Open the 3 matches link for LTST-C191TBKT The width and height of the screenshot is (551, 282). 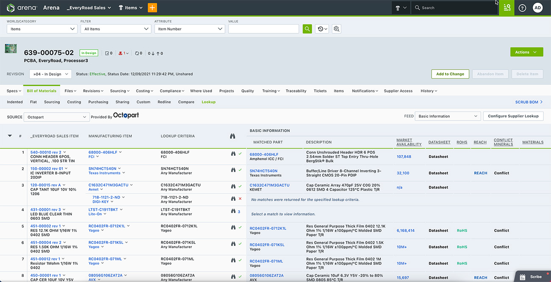tap(239, 212)
